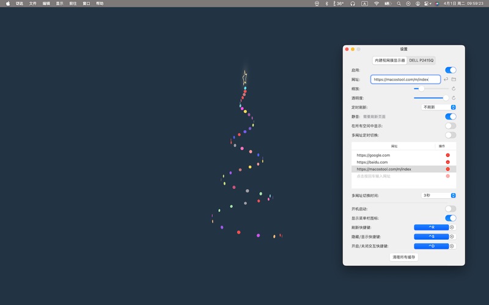Reset opacity (透明度) with its refresh icon
Viewport: 489px width, 305px height.
pyautogui.click(x=454, y=98)
